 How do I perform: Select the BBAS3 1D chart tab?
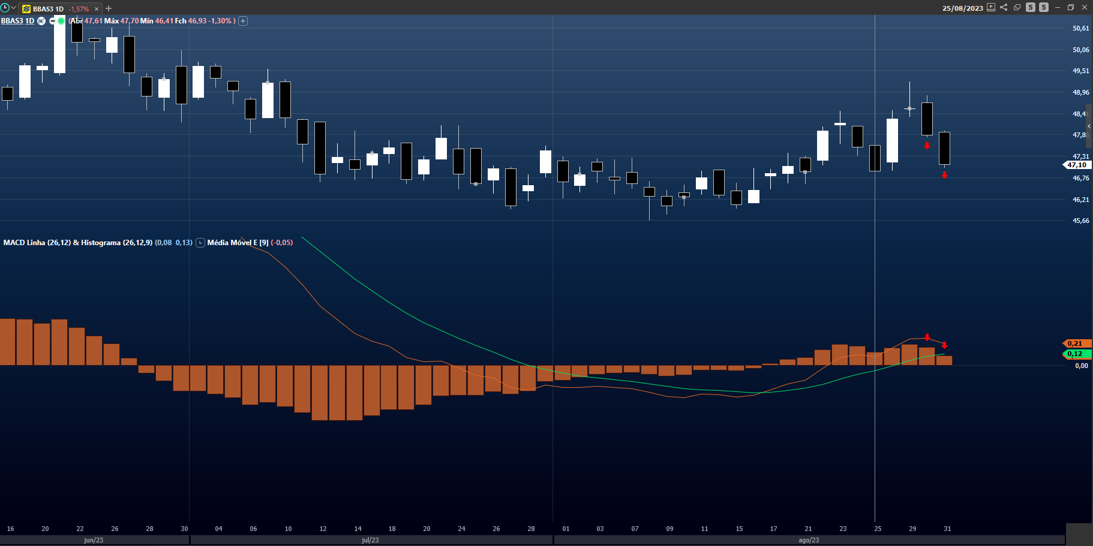point(48,9)
